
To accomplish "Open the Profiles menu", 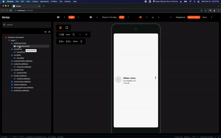I will (54, 1).
